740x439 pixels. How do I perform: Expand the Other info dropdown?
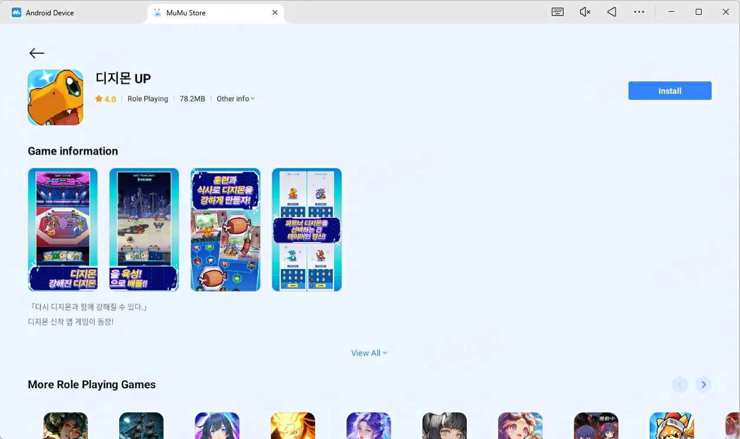[235, 99]
